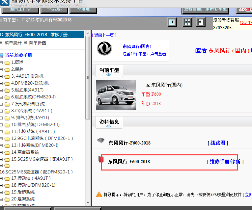Click the wrench app logo icon
Viewport: 252px width, 210px height.
(x=5, y=3)
